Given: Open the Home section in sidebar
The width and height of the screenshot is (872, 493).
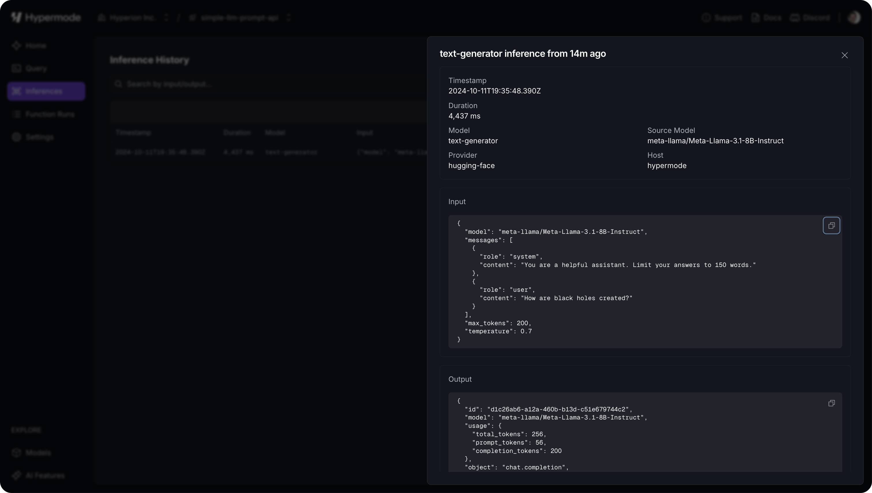Looking at the screenshot, I should [36, 45].
